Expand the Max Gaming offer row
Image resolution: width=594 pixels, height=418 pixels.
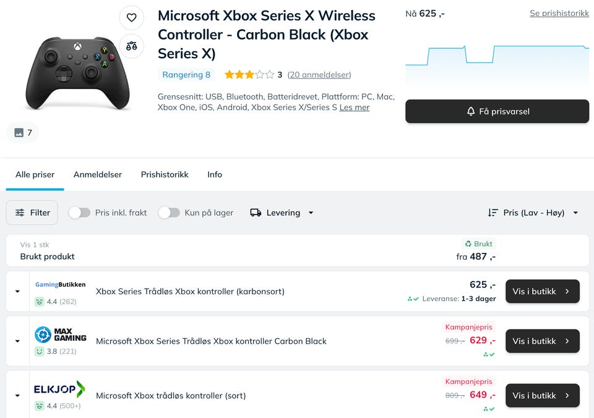(17, 341)
